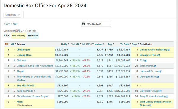This screenshot has height=109, width=178.
Task: Go to the previous Year link
Action: pos(14,24)
